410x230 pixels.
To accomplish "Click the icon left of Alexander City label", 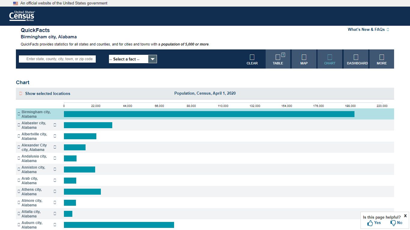I will click(19, 147).
